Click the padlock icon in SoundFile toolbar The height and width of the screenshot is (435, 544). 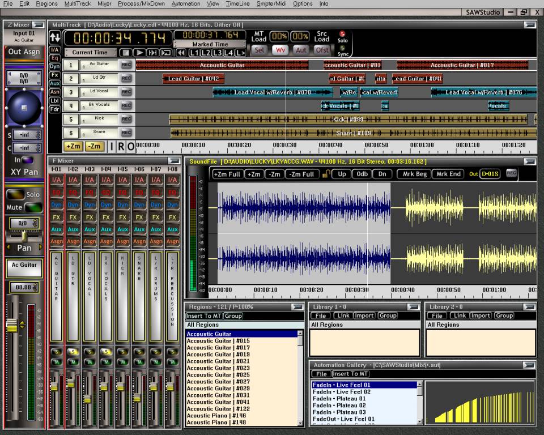(326, 174)
